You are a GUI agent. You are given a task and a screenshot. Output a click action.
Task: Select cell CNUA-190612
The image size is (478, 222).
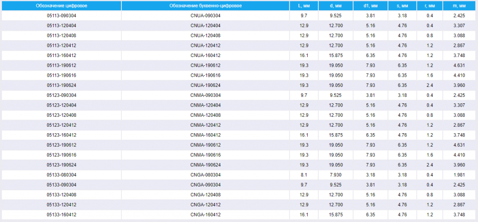click(205, 65)
